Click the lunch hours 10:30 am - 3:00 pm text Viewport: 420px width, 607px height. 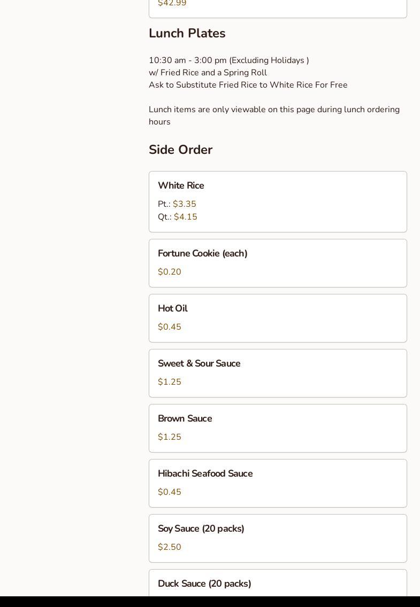coord(187,60)
